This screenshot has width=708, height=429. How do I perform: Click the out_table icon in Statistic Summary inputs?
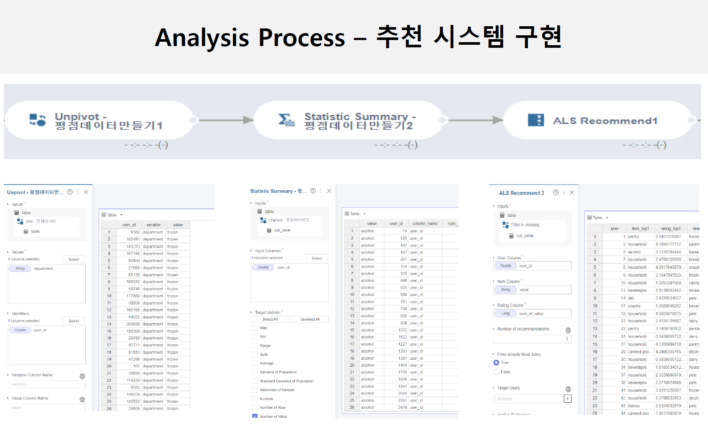click(269, 230)
